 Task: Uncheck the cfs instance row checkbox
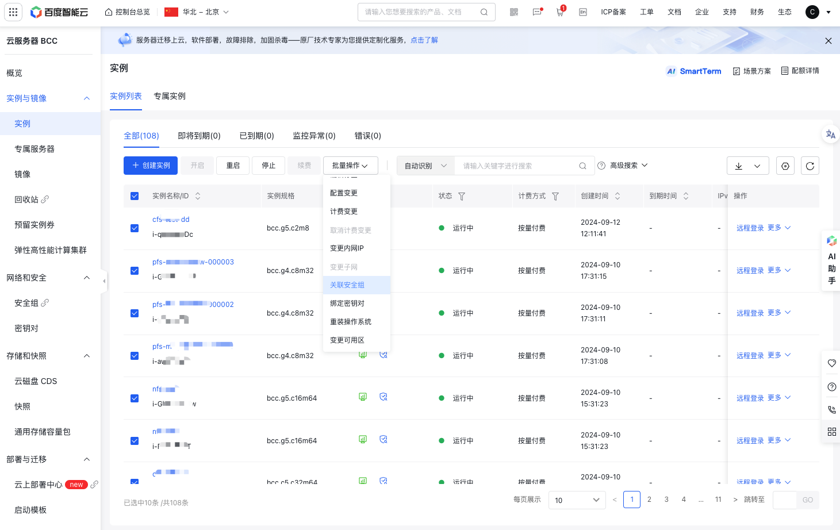135,228
